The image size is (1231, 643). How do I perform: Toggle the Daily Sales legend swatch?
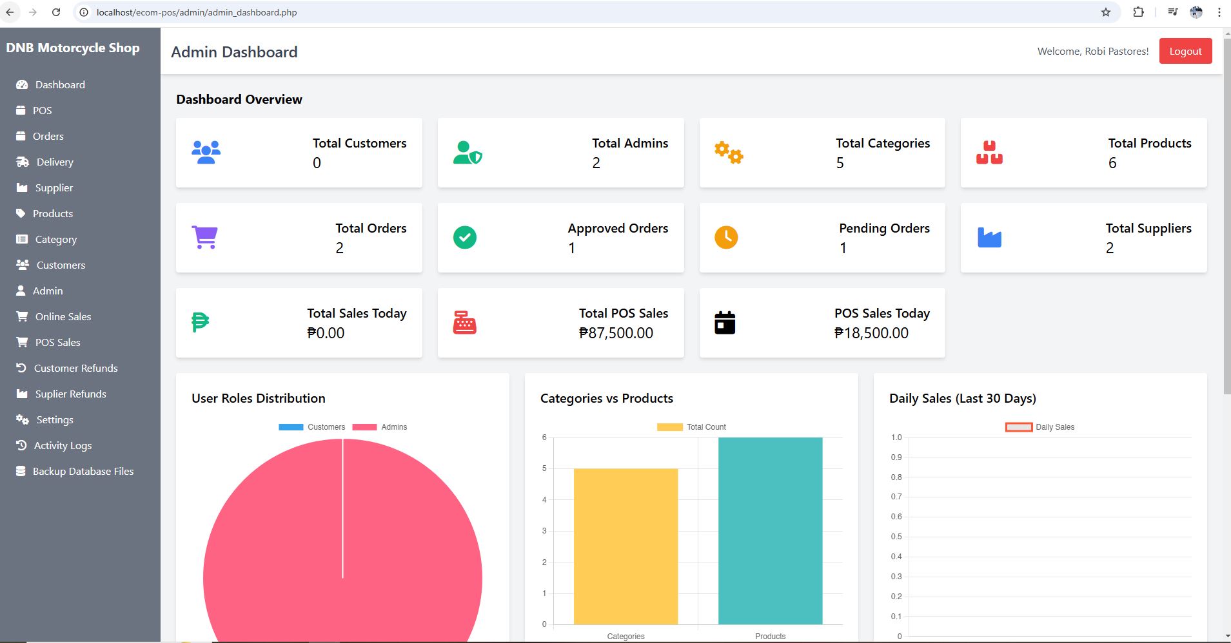pos(1019,427)
